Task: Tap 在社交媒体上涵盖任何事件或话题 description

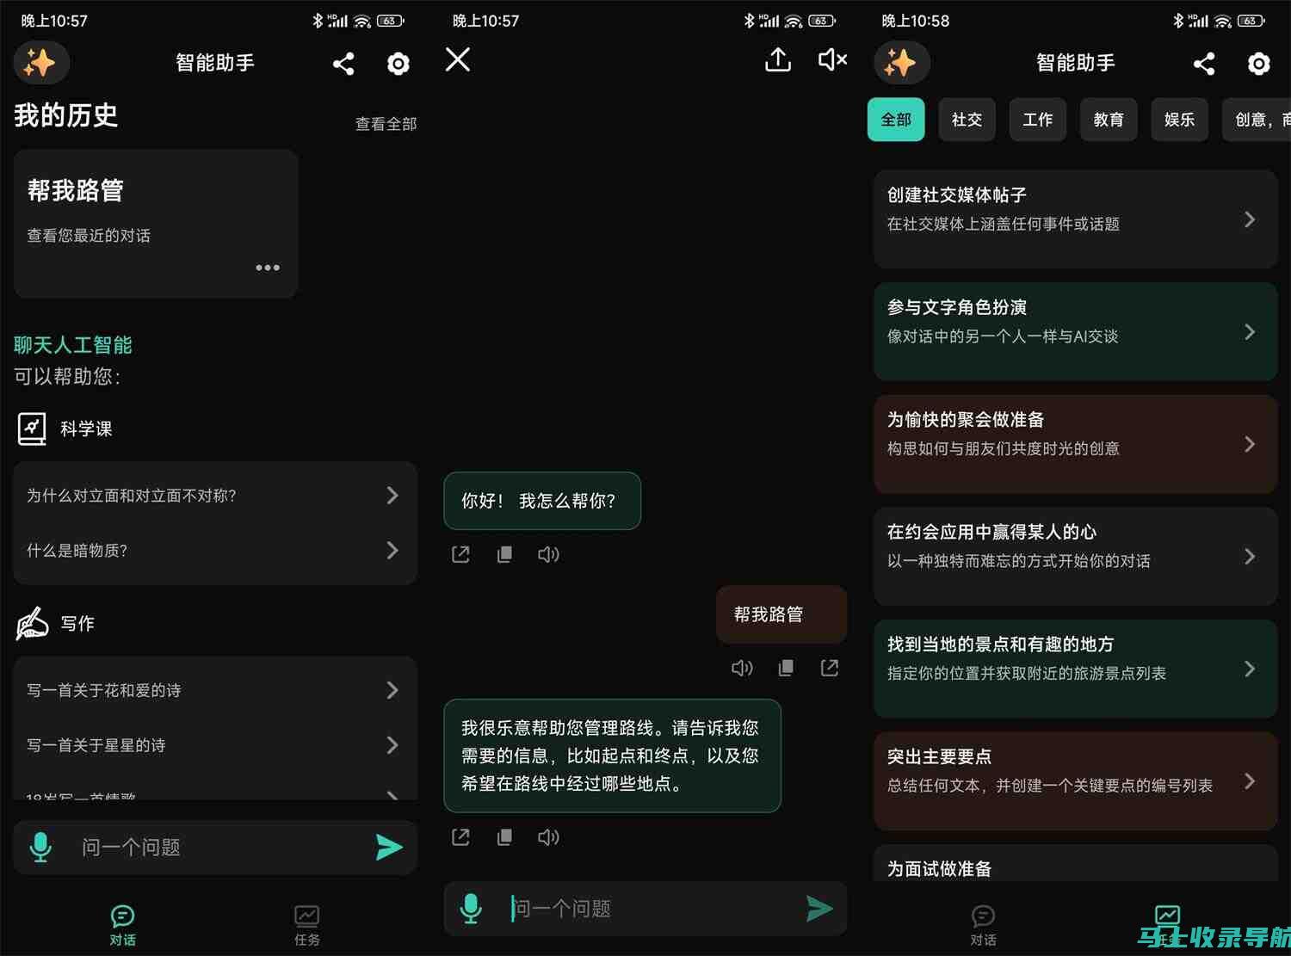Action: coord(1004,224)
